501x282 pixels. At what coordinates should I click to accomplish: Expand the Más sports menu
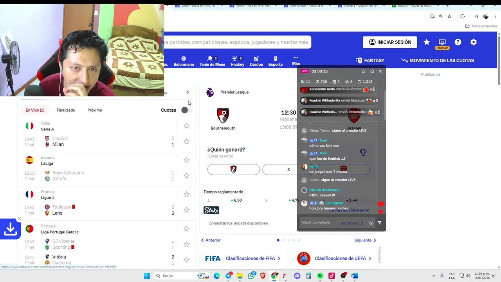point(296,60)
